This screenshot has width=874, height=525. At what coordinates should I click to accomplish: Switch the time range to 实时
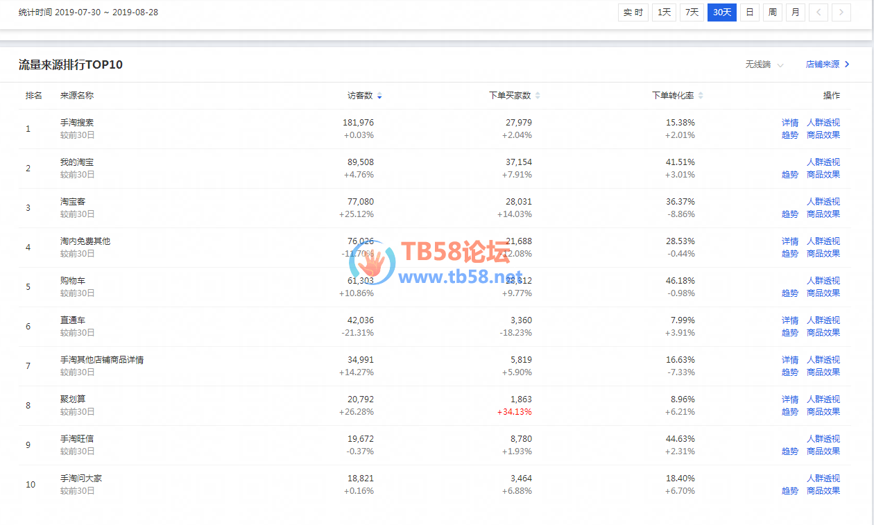click(x=633, y=12)
